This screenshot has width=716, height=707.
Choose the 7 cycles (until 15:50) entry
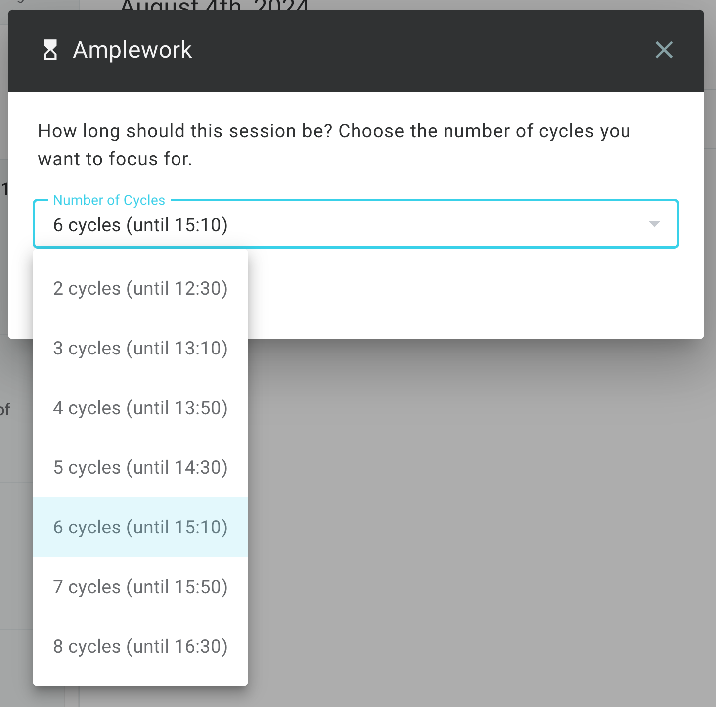pyautogui.click(x=140, y=587)
